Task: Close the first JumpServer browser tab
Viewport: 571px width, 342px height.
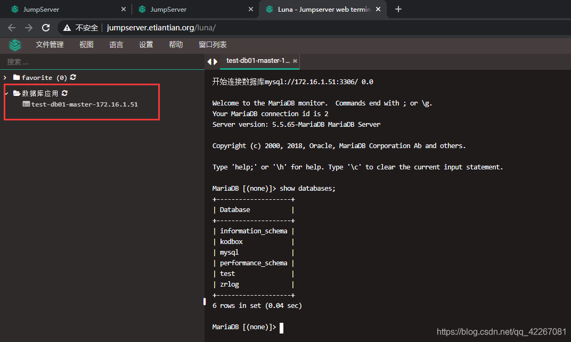Action: coord(124,9)
